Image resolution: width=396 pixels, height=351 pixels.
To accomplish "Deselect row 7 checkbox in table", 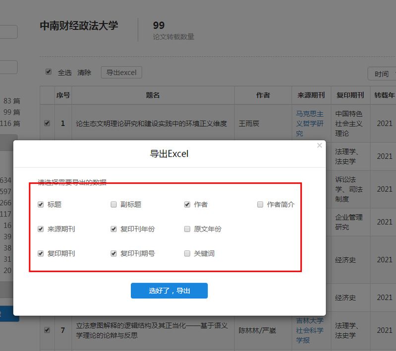I will click(47, 330).
